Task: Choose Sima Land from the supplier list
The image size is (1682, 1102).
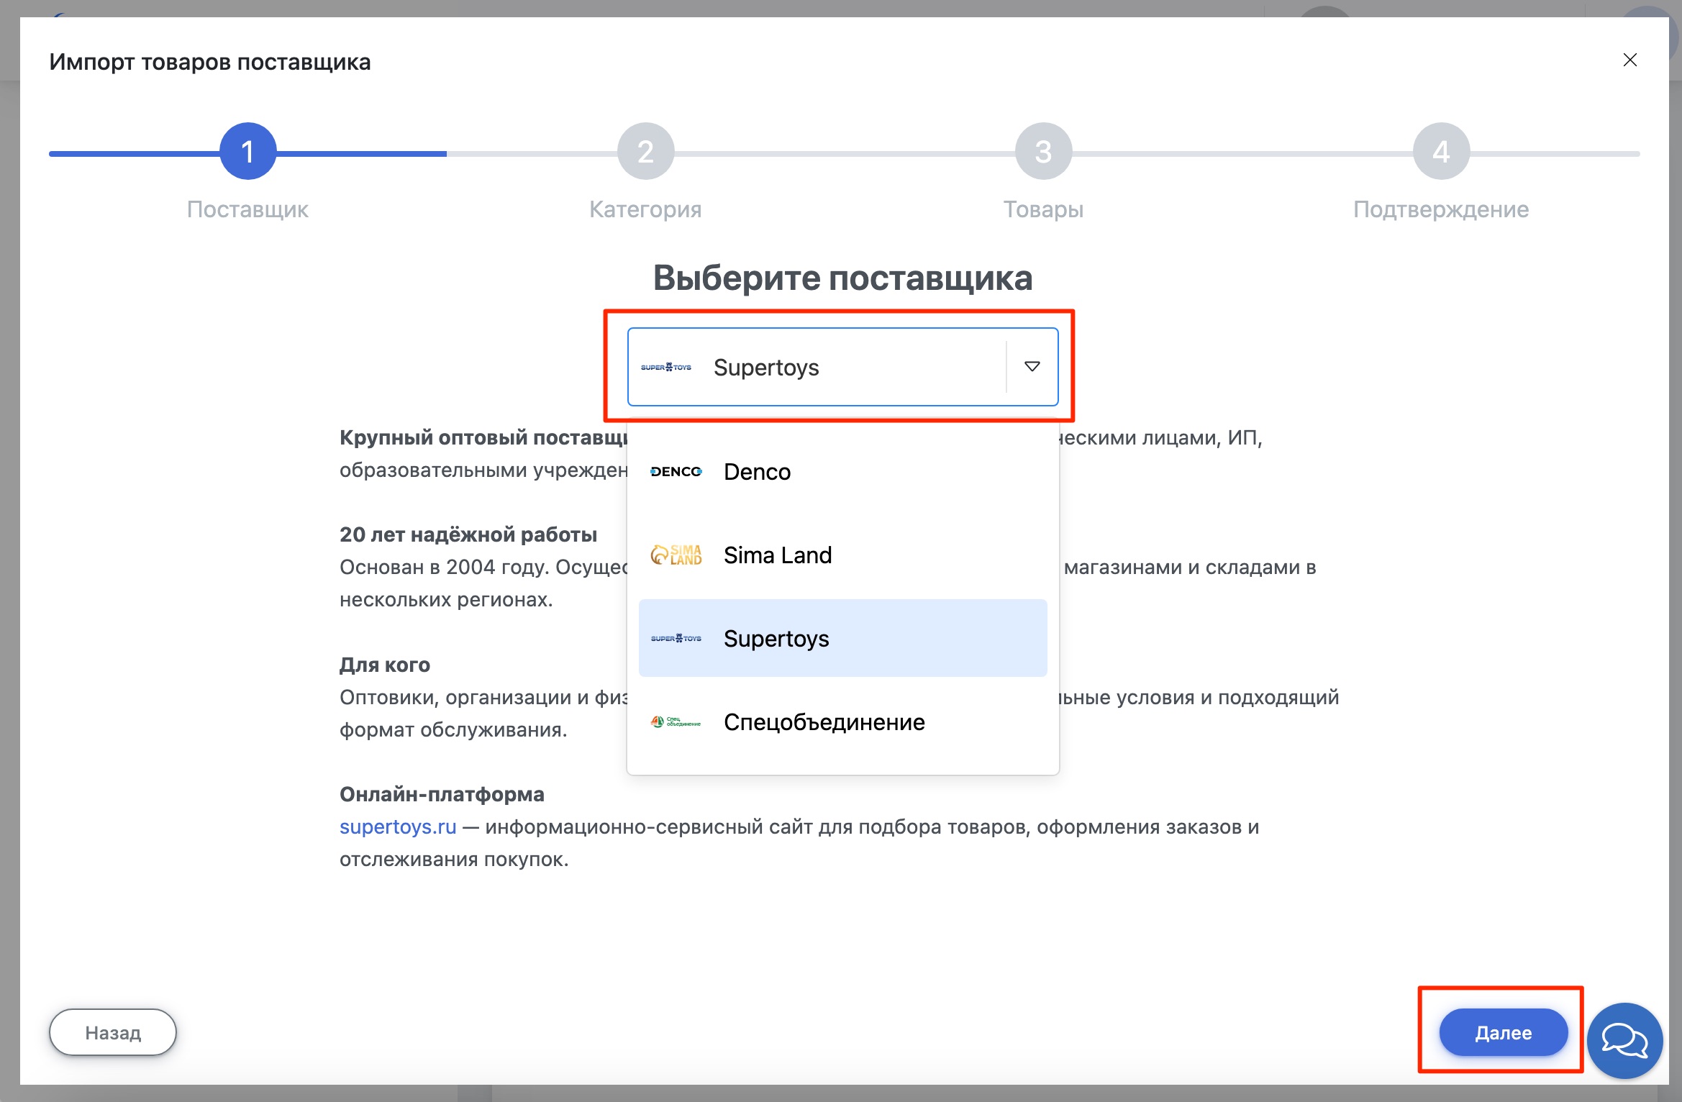Action: (x=842, y=555)
